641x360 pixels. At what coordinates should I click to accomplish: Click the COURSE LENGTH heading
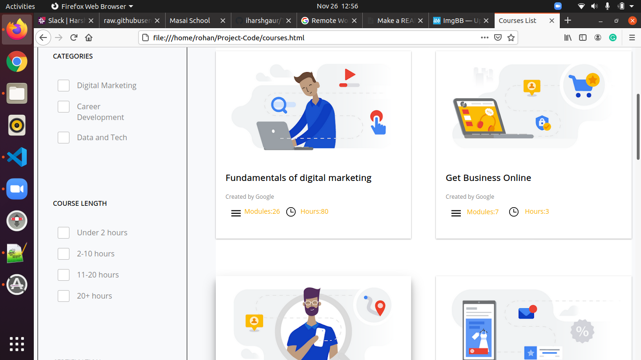coord(80,203)
